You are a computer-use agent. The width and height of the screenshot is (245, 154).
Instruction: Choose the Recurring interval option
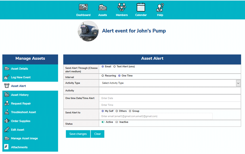[x=103, y=76]
